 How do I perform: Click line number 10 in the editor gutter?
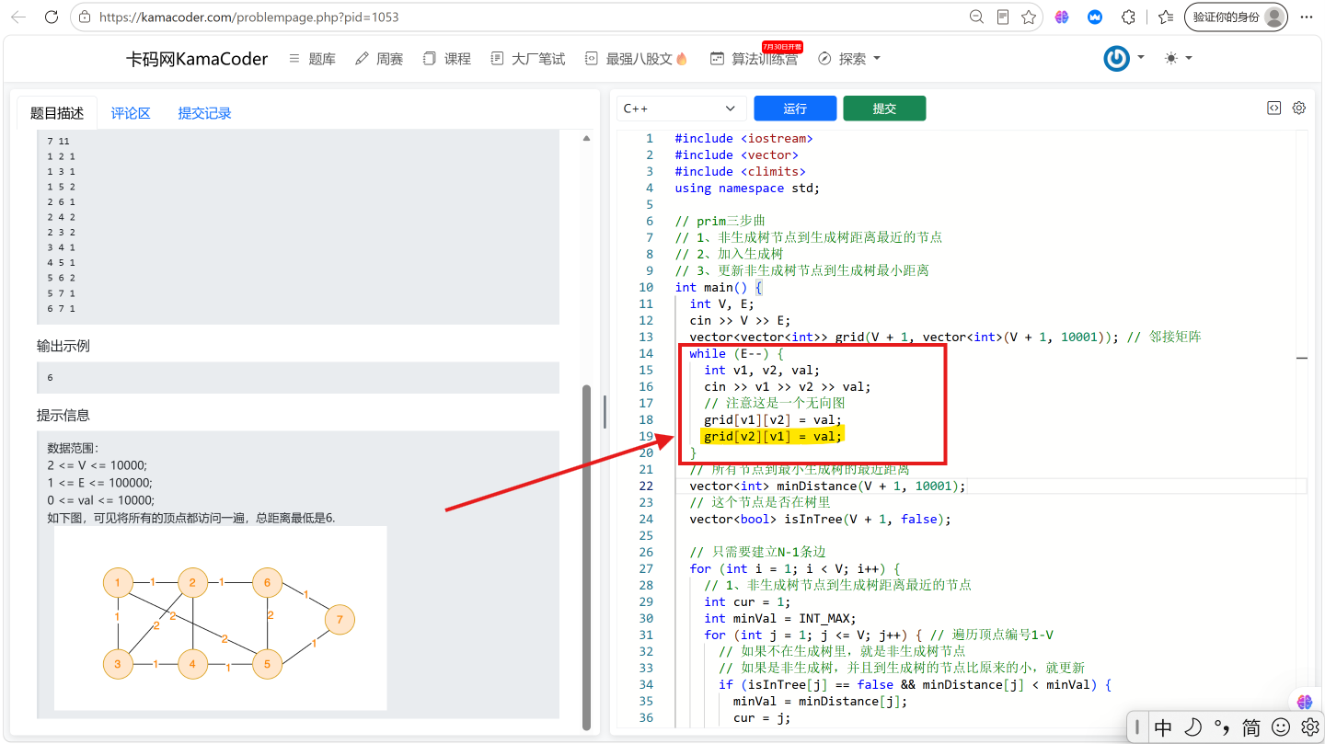(646, 287)
